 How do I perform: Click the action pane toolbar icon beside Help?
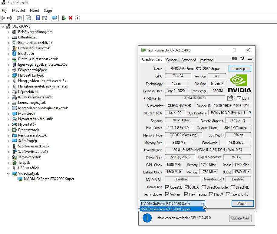(45, 18)
